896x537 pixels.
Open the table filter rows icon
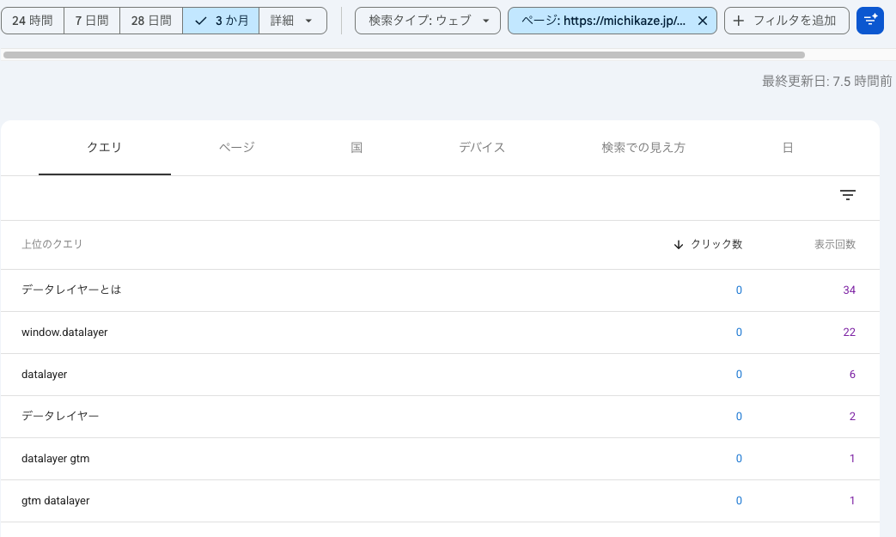(847, 195)
